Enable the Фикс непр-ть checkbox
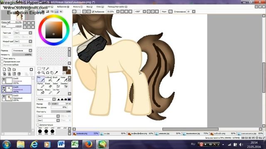 2,58
